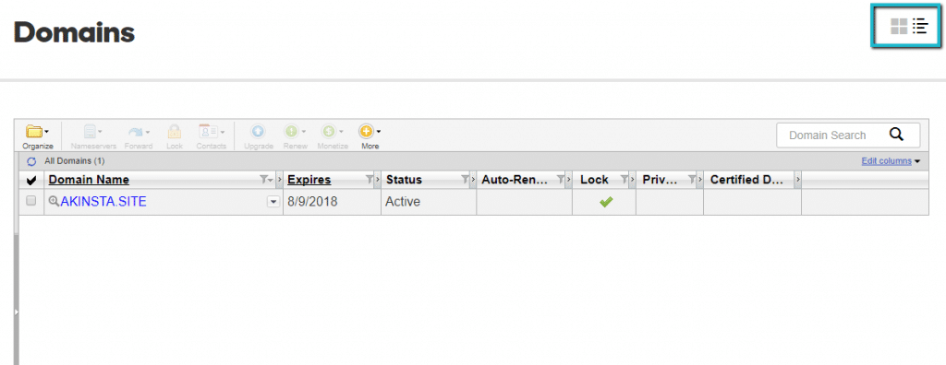
Task: Click the Certified D... column header
Action: (x=746, y=180)
